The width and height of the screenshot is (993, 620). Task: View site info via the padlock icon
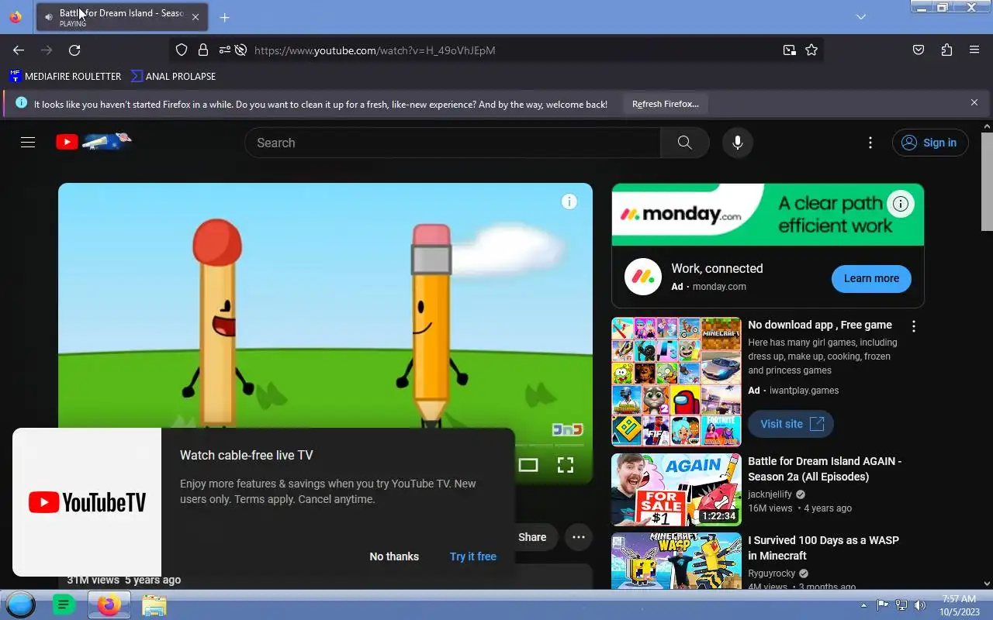pyautogui.click(x=203, y=50)
